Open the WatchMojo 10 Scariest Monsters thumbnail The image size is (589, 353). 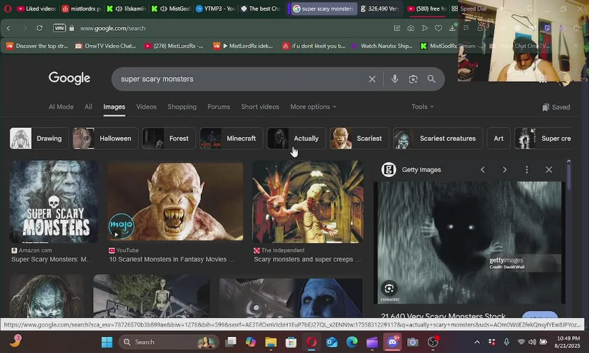pos(175,202)
